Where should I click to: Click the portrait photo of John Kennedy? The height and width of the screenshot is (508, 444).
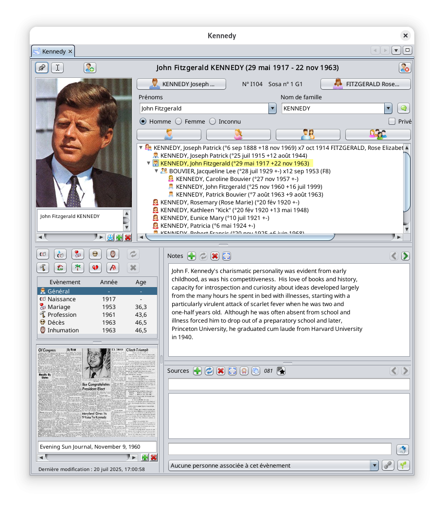(x=84, y=143)
